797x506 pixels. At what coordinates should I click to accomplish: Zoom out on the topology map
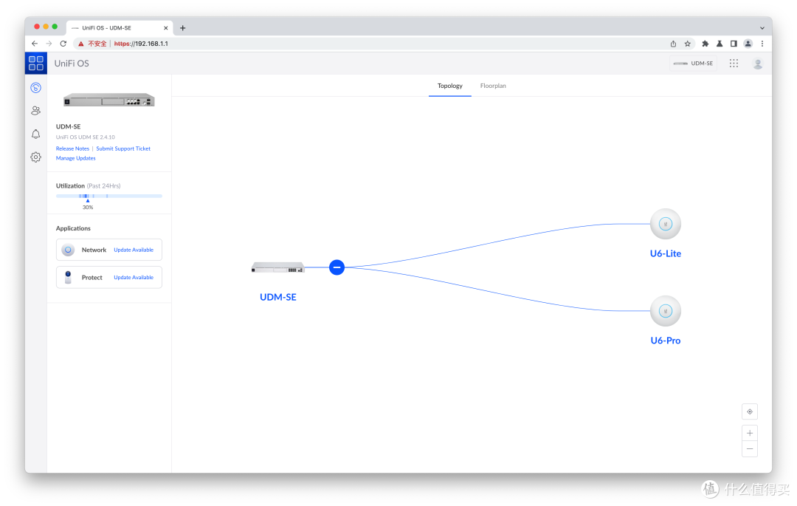click(x=750, y=448)
